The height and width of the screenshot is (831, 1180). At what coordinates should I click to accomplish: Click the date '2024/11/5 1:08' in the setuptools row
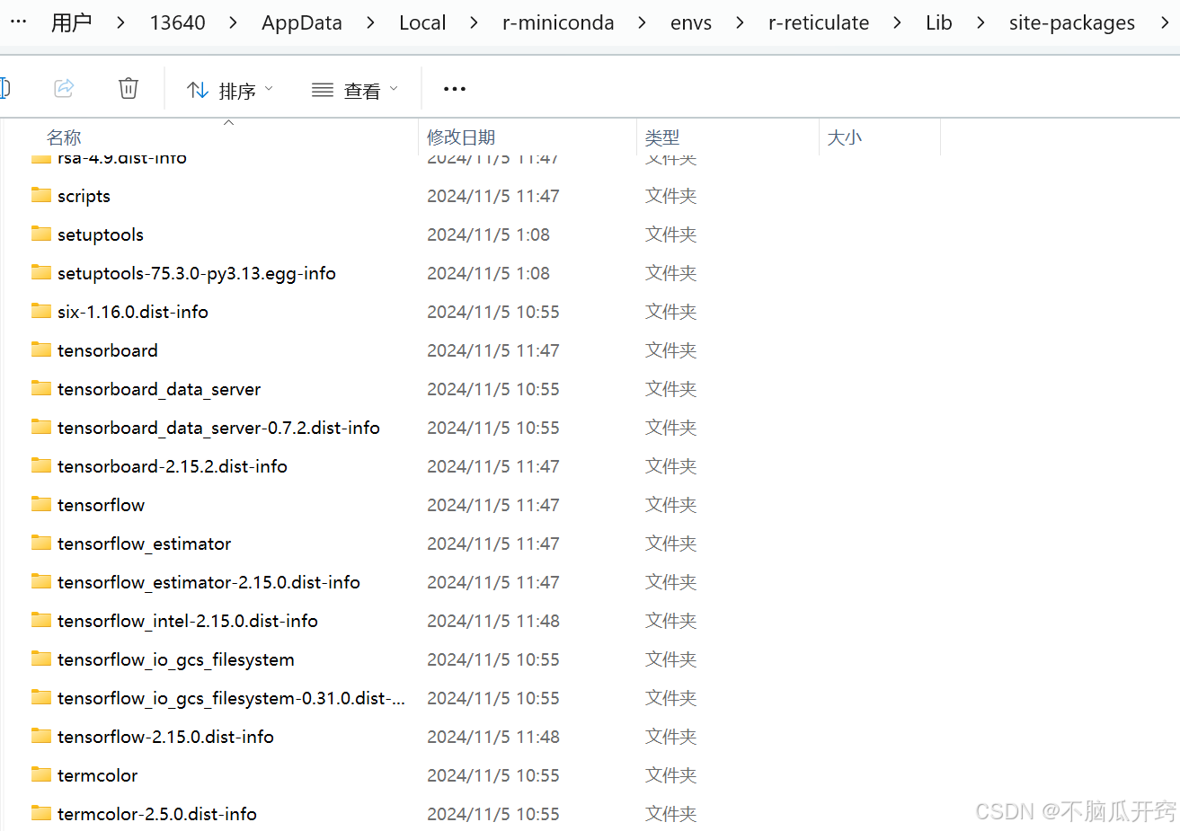coord(488,234)
